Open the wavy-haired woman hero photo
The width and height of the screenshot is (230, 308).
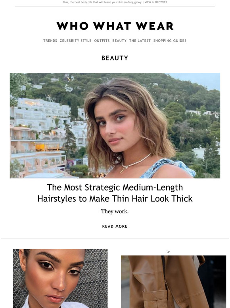[115, 125]
